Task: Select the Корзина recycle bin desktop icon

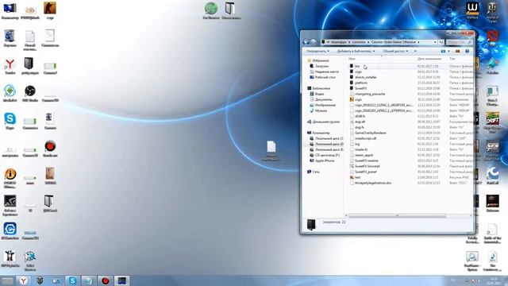Action: tap(10, 38)
